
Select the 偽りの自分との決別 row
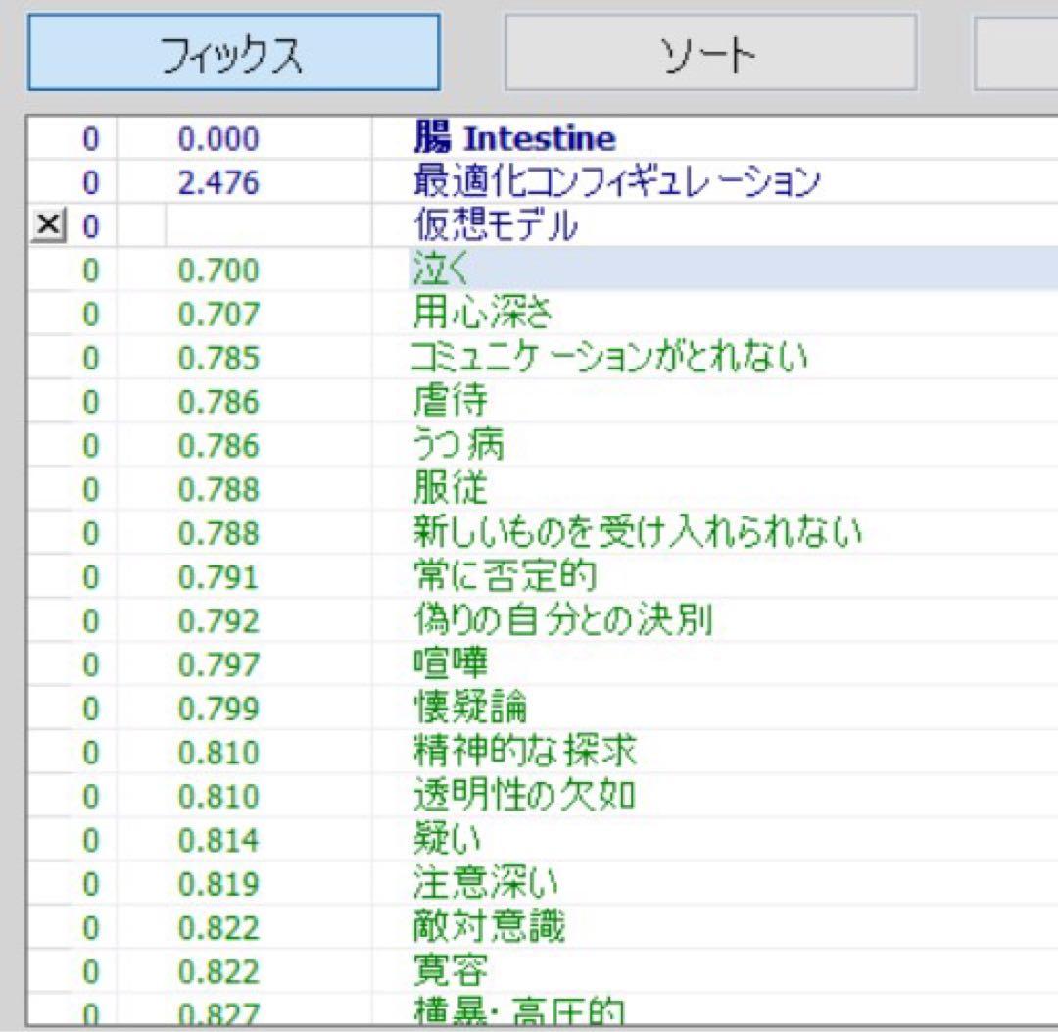click(x=562, y=621)
